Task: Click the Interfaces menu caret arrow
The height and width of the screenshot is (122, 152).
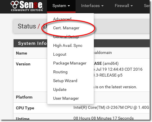Action: [102, 6]
